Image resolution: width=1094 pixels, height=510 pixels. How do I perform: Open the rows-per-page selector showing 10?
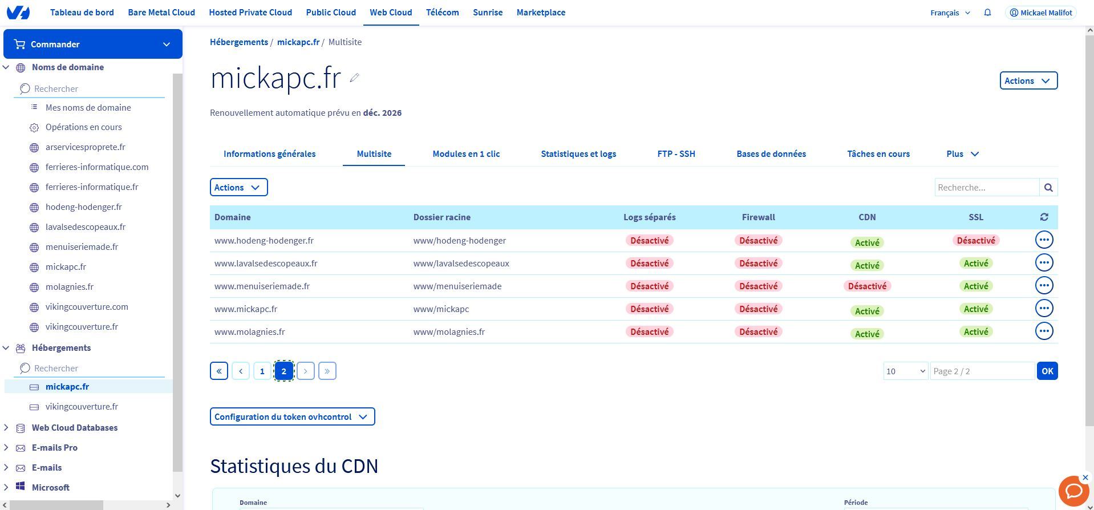point(905,371)
